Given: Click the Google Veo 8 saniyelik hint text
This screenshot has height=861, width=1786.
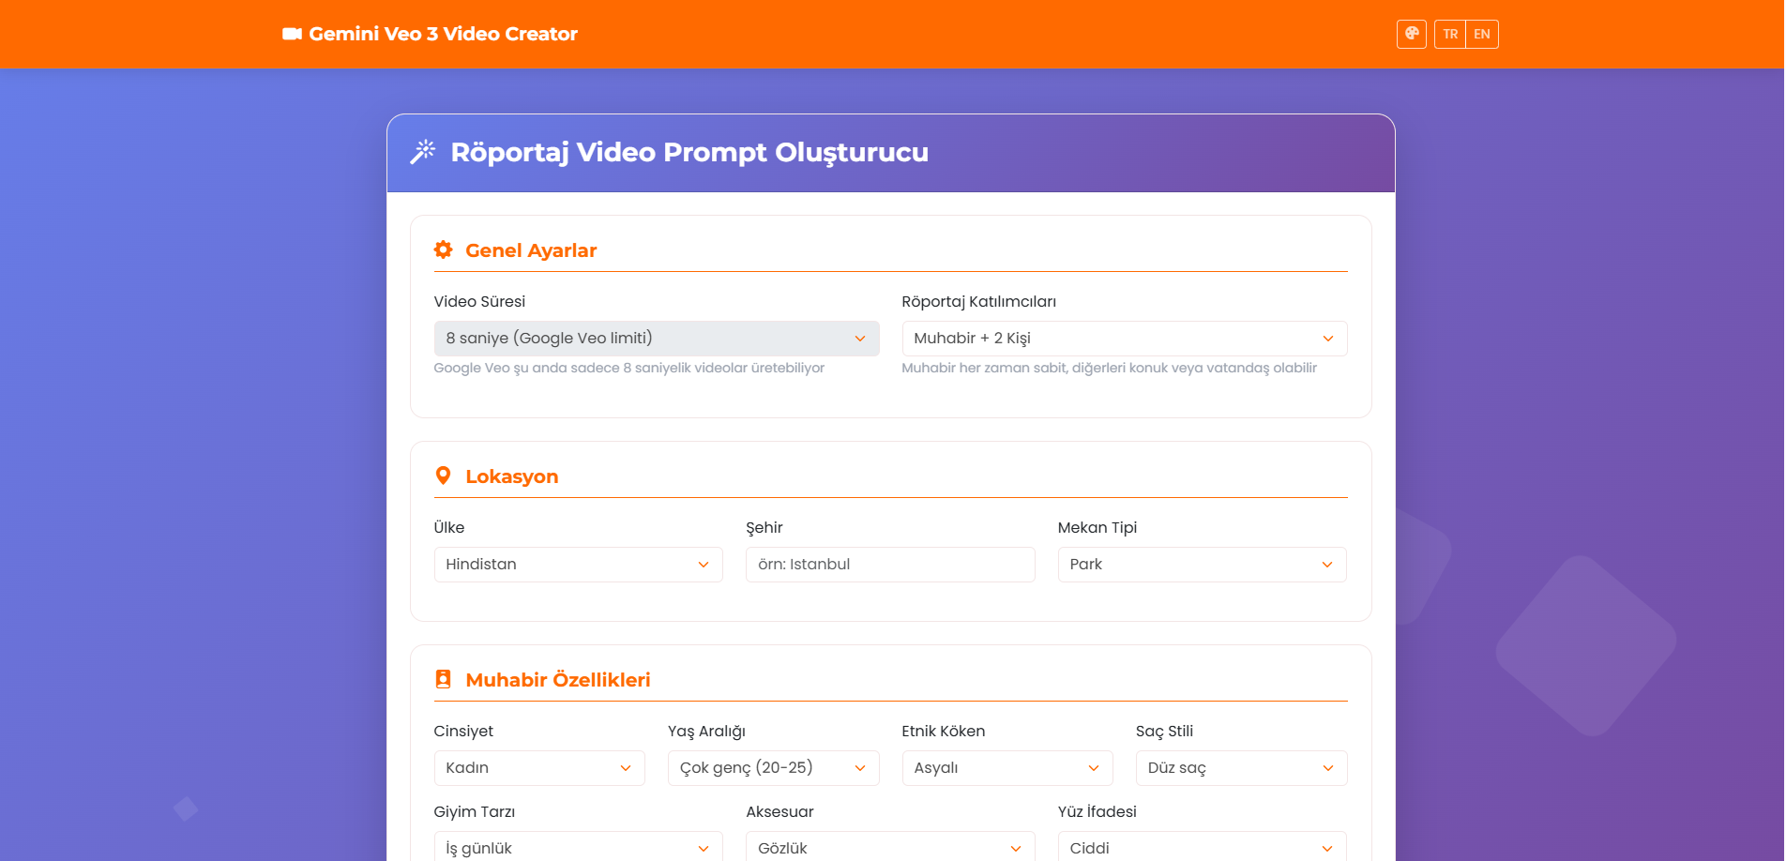Looking at the screenshot, I should click(629, 368).
